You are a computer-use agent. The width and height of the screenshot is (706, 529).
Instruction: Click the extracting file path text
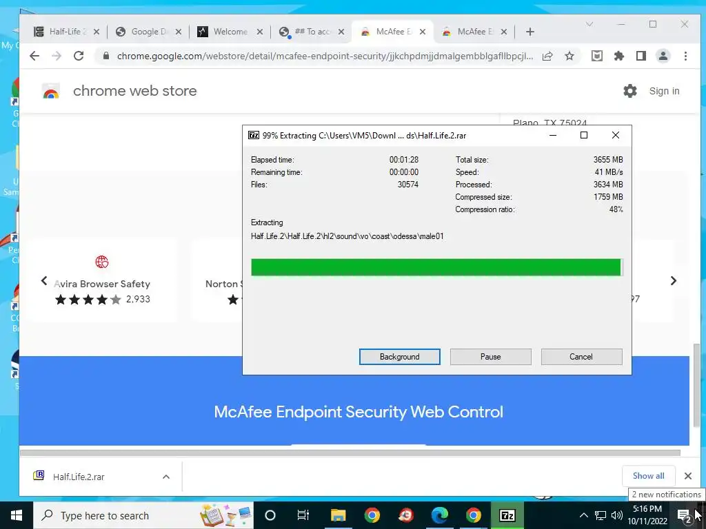347,236
